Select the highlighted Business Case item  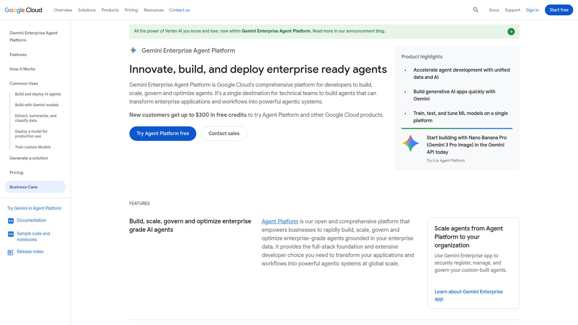click(x=35, y=187)
